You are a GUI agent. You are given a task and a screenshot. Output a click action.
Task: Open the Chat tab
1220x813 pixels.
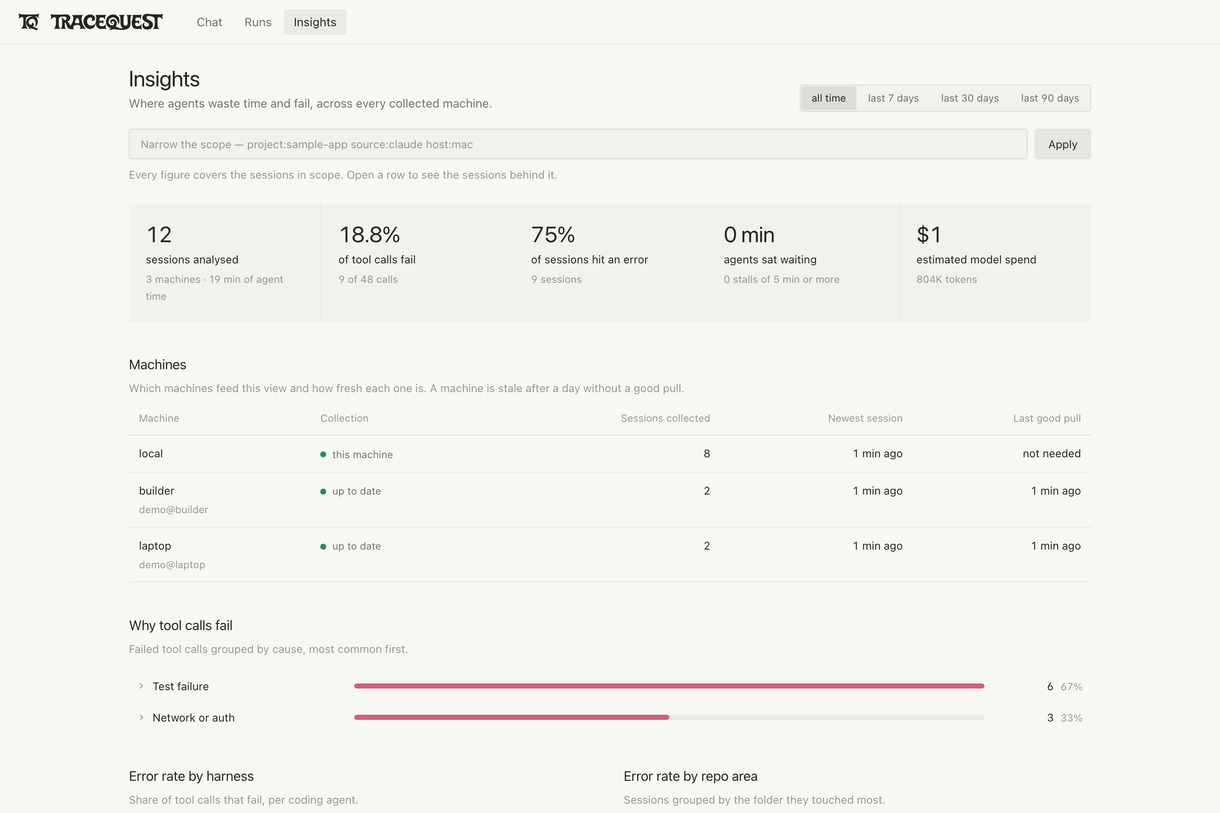tap(209, 22)
